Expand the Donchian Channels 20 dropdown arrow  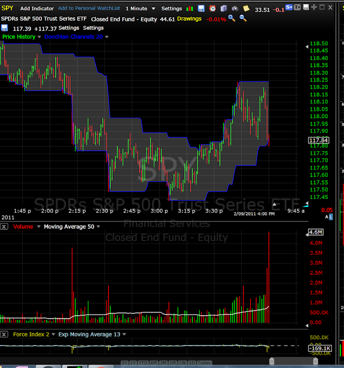click(107, 37)
